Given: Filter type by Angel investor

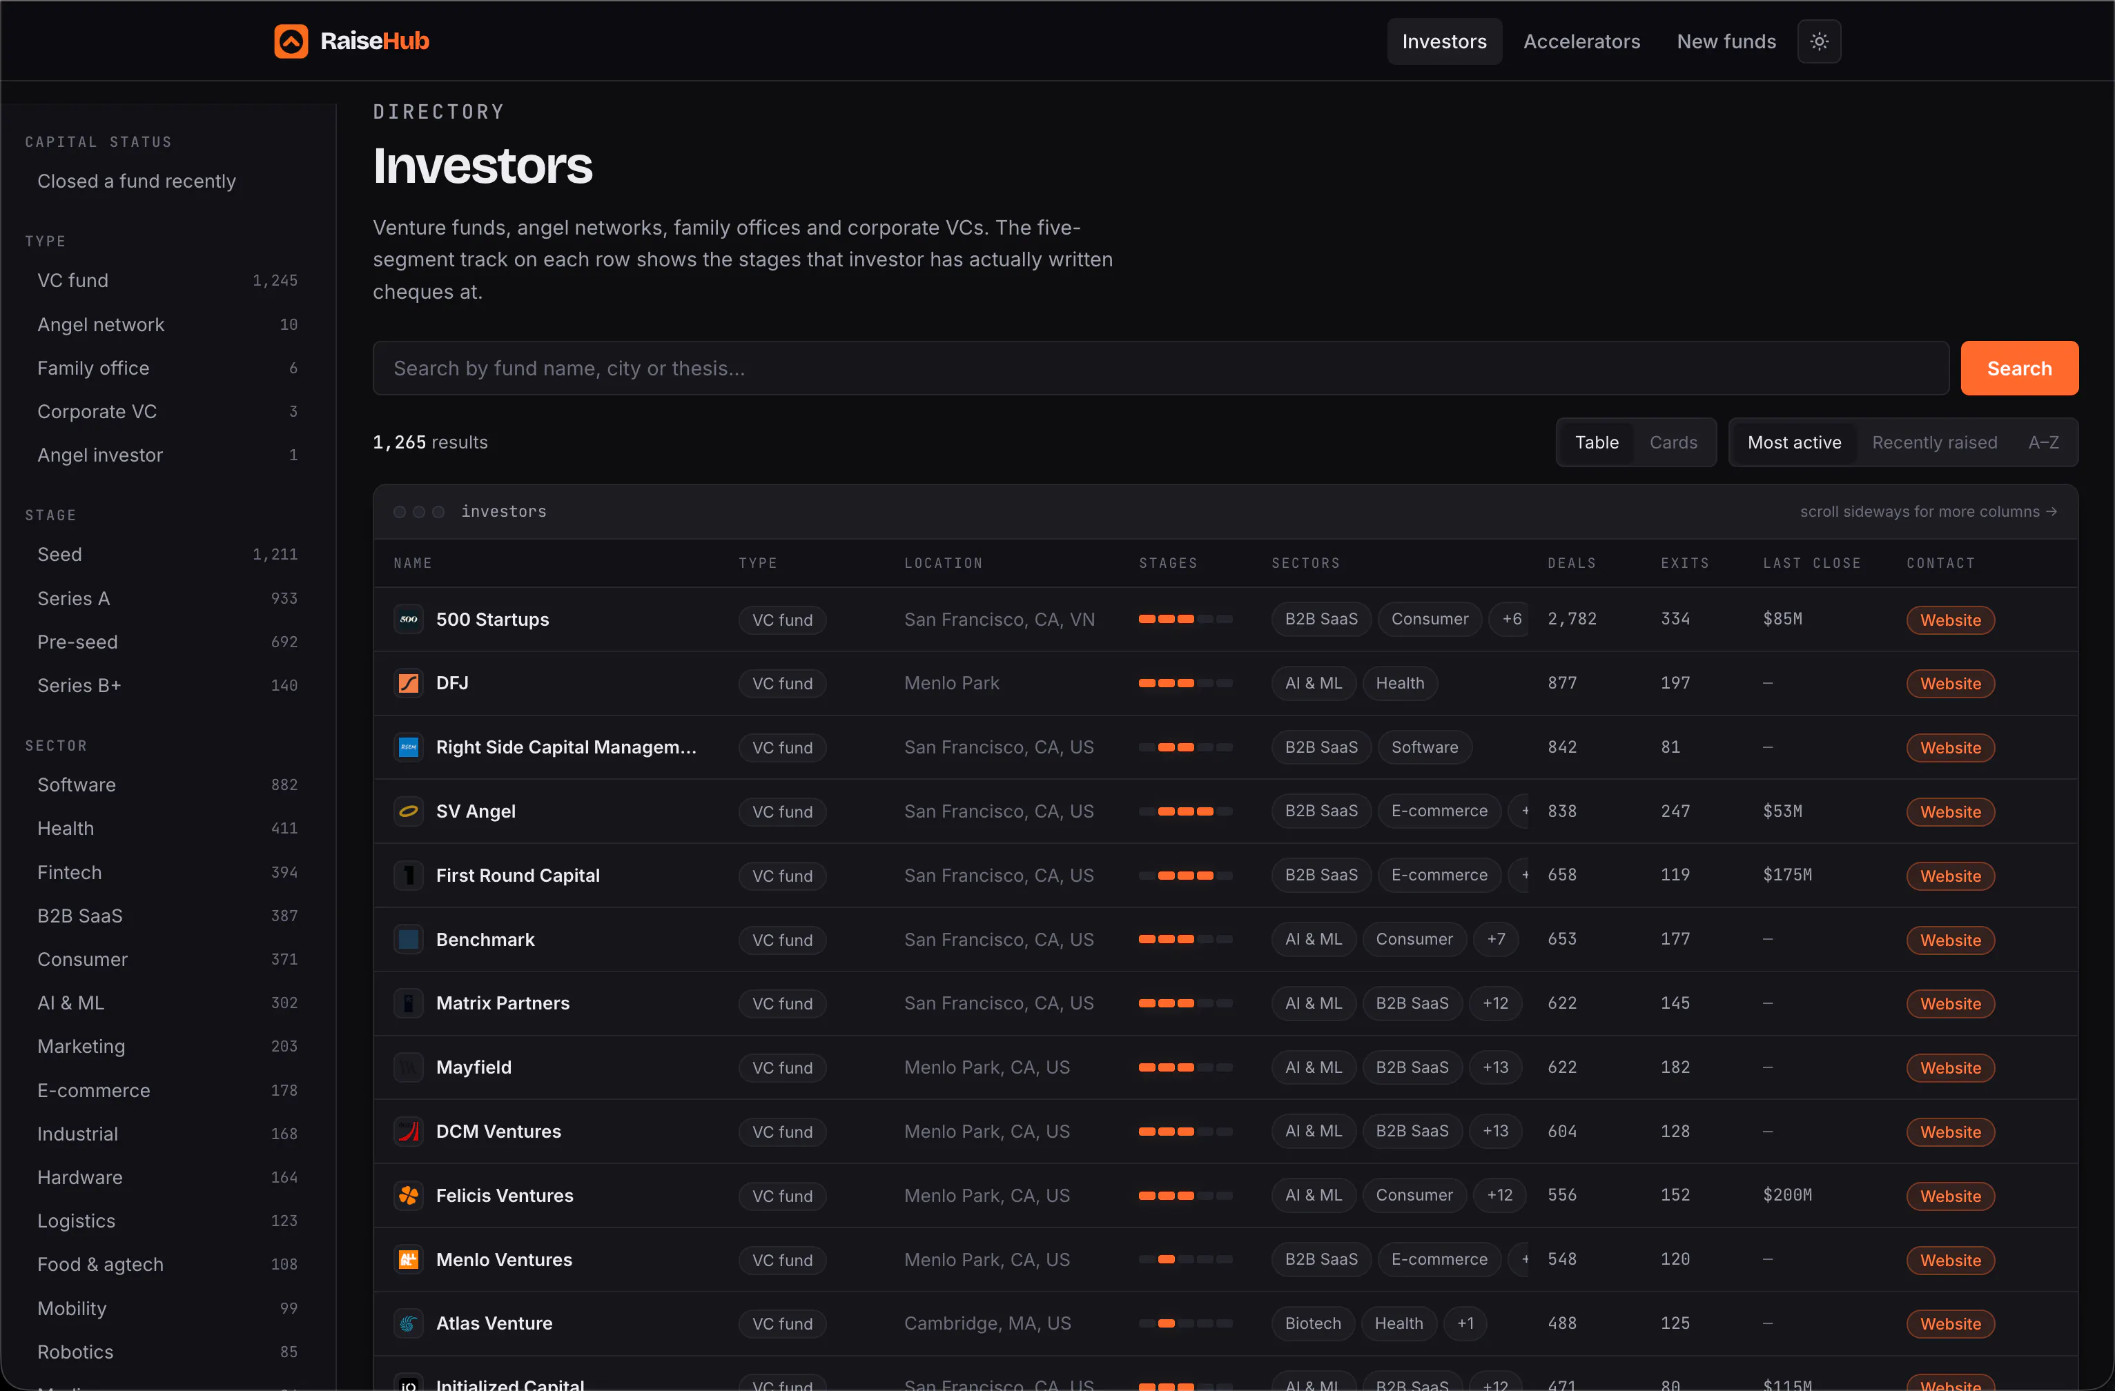Looking at the screenshot, I should click(168, 455).
